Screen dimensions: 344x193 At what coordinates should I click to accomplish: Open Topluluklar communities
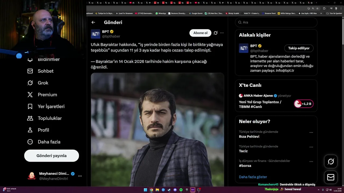pos(45,118)
